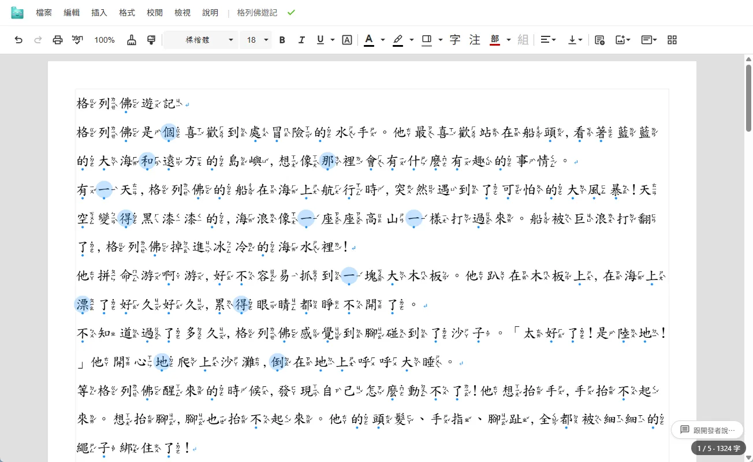Click the 格列佛遊記 document name in header
This screenshot has width=753, height=462.
pyautogui.click(x=257, y=13)
